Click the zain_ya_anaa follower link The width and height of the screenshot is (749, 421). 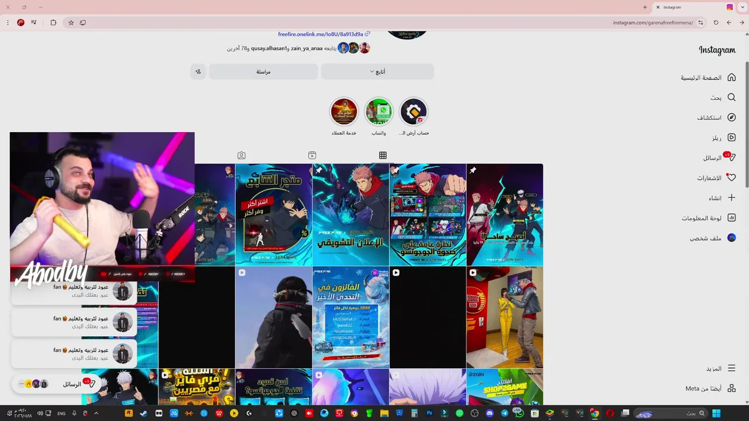pos(307,48)
